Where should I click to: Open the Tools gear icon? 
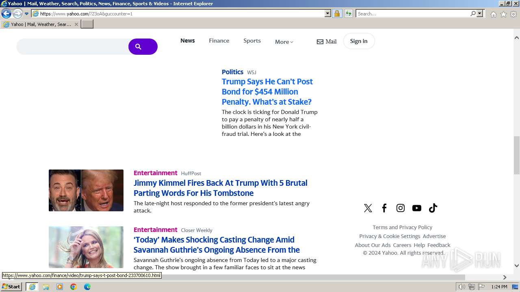pyautogui.click(x=513, y=14)
